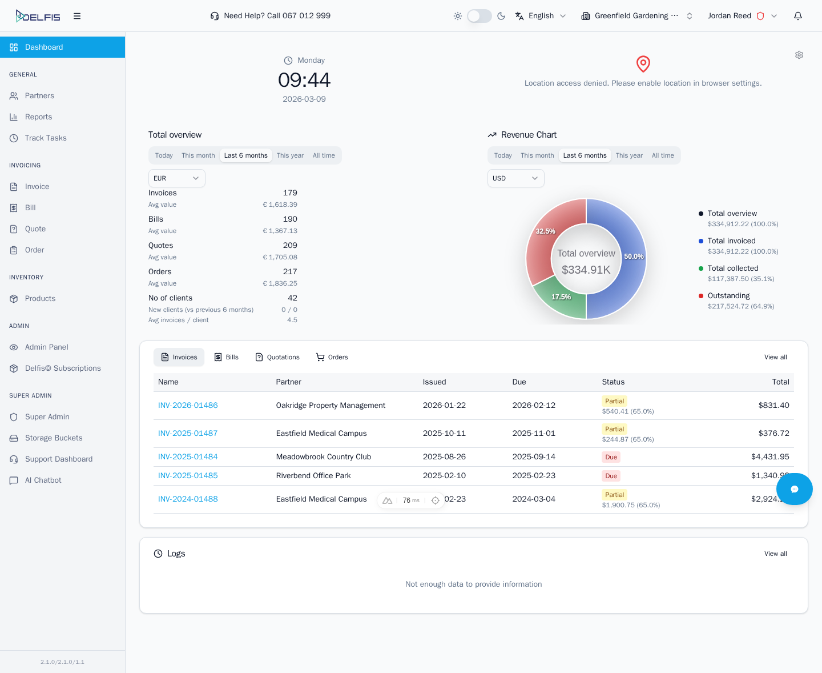The image size is (822, 673).
Task: Collapse the sidebar with the hamburger toggle
Action: [x=76, y=15]
